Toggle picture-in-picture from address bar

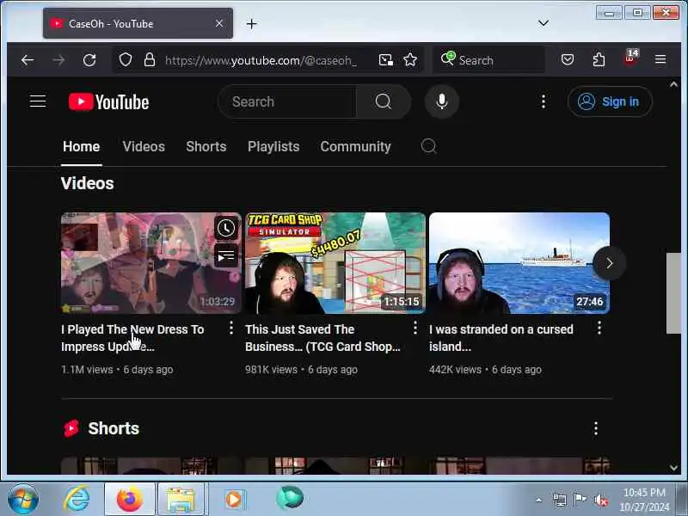pos(385,59)
